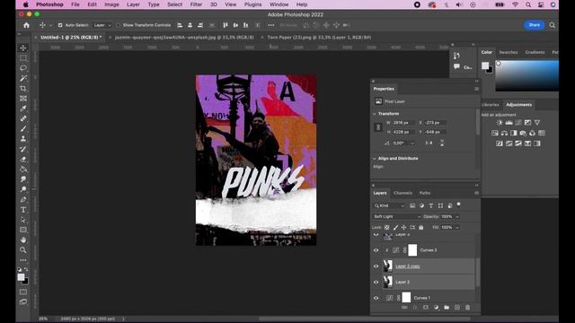Viewport: 575px width, 323px height.
Task: Delete layer with trash icon
Action: click(x=467, y=308)
